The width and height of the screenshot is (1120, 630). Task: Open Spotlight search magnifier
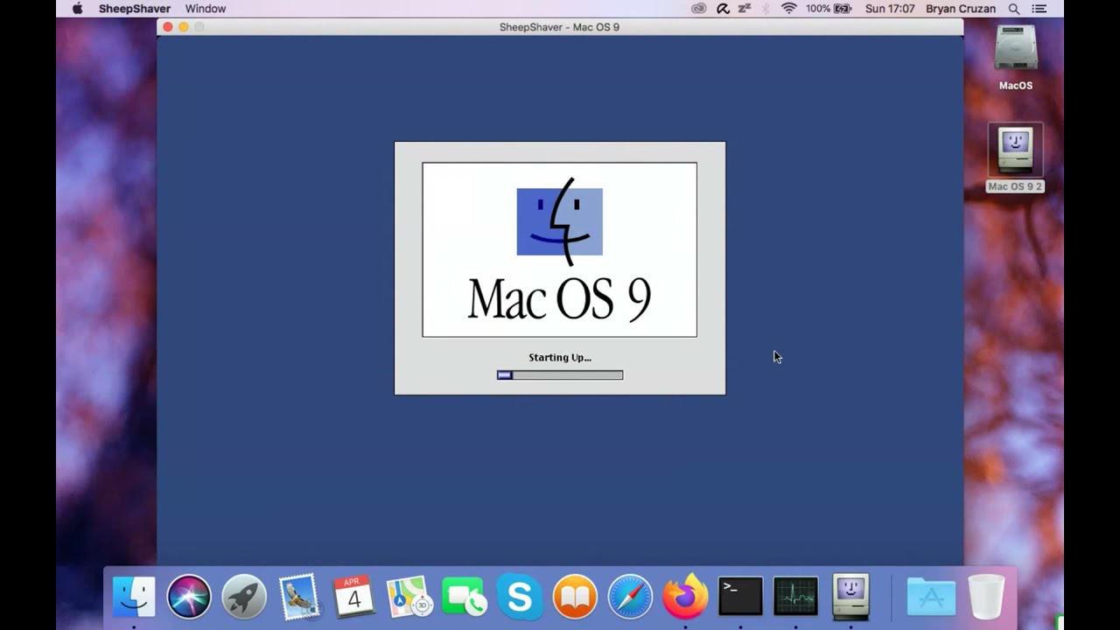1014,9
